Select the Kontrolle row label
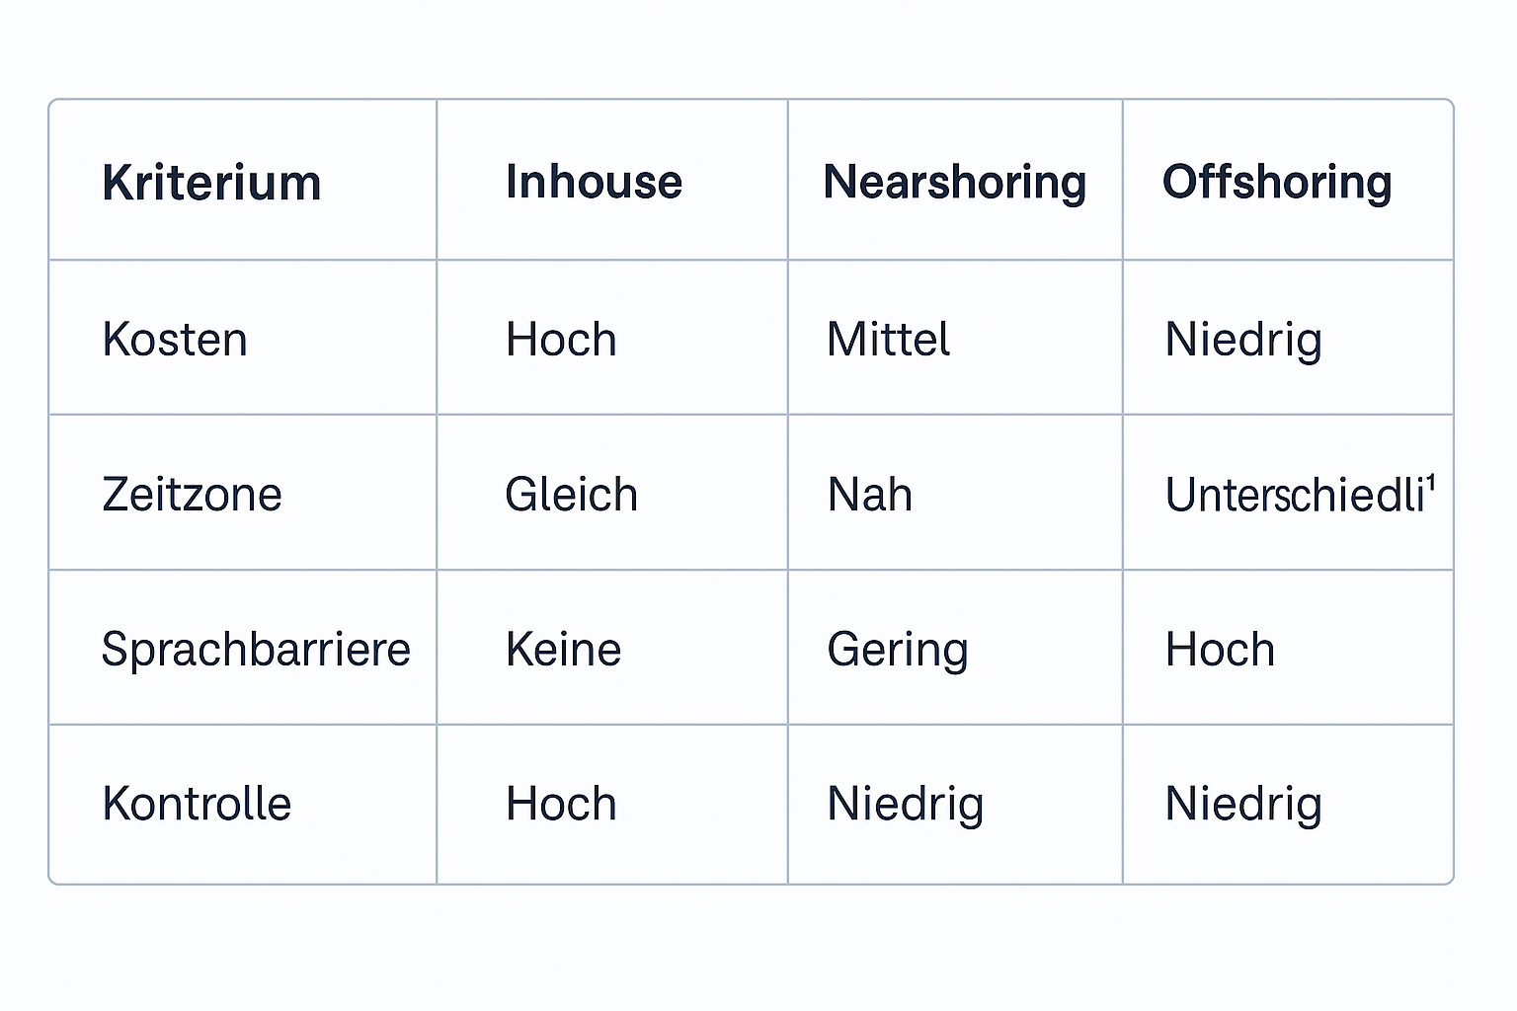The height and width of the screenshot is (1011, 1517). [197, 804]
